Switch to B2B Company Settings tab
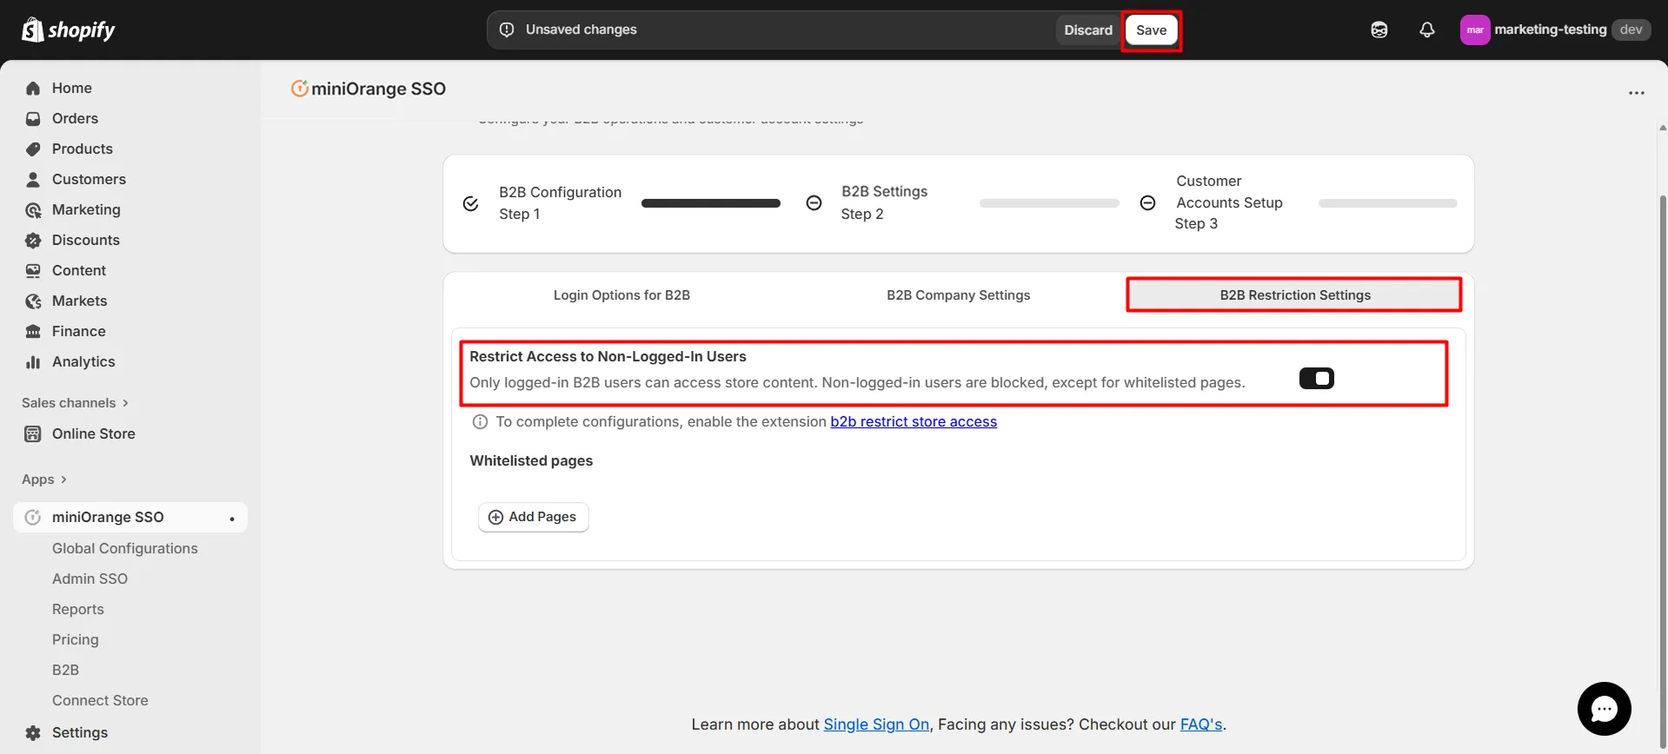 point(958,295)
